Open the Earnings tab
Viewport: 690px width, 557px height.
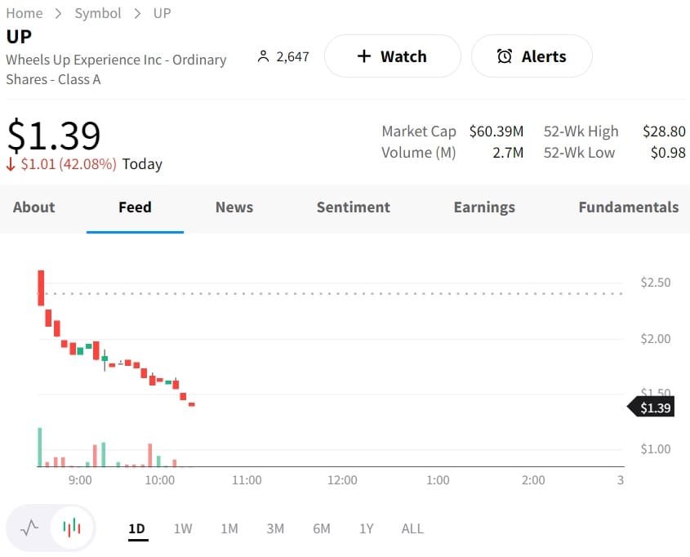pyautogui.click(x=484, y=207)
